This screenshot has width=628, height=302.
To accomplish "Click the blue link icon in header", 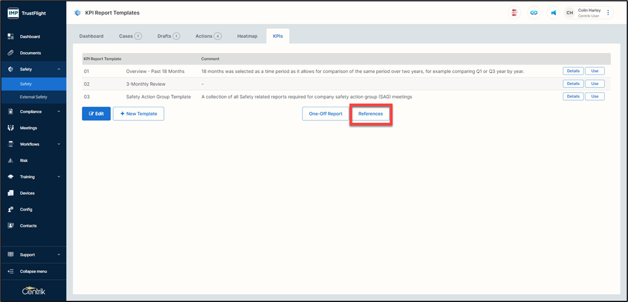I will 533,13.
